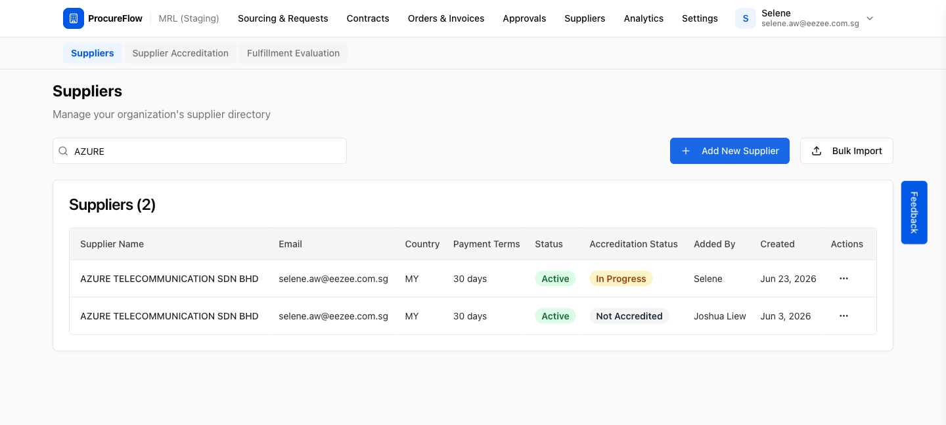Click the Bulk Import button
Image resolution: width=946 pixels, height=425 pixels.
(x=847, y=151)
